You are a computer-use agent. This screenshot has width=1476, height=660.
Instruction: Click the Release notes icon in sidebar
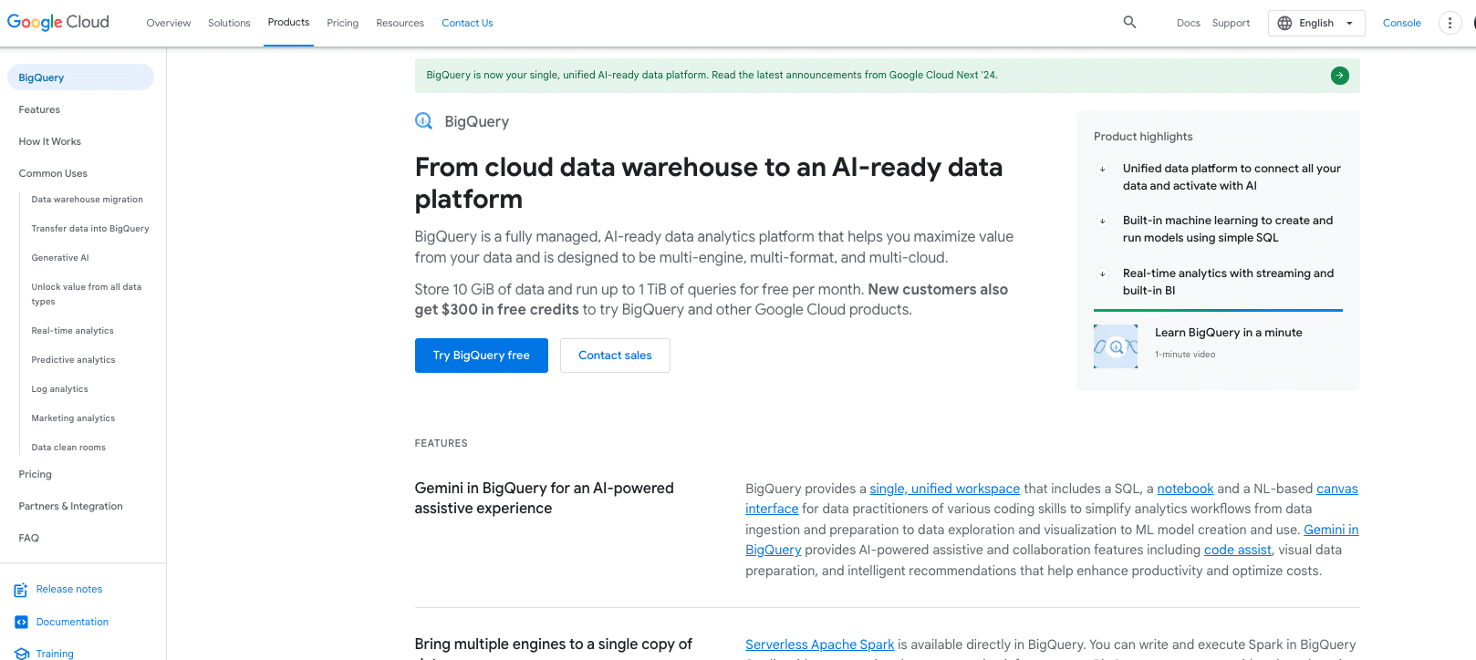pyautogui.click(x=21, y=590)
